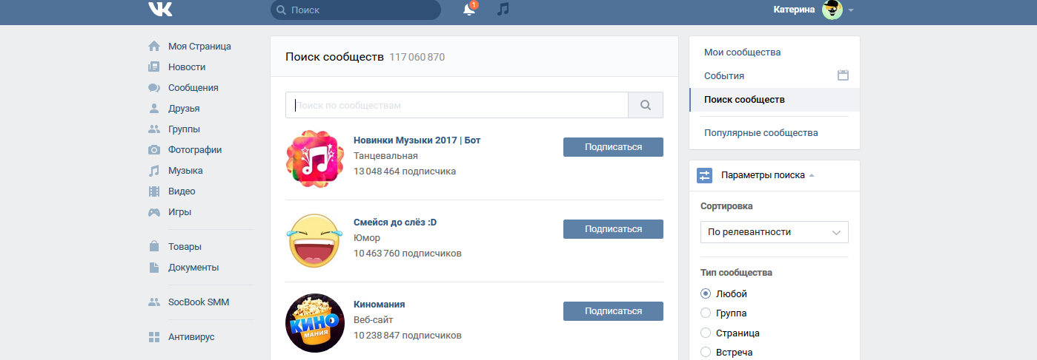1037x360 pixels.
Task: Click the VK logo in the header
Action: 160,9
